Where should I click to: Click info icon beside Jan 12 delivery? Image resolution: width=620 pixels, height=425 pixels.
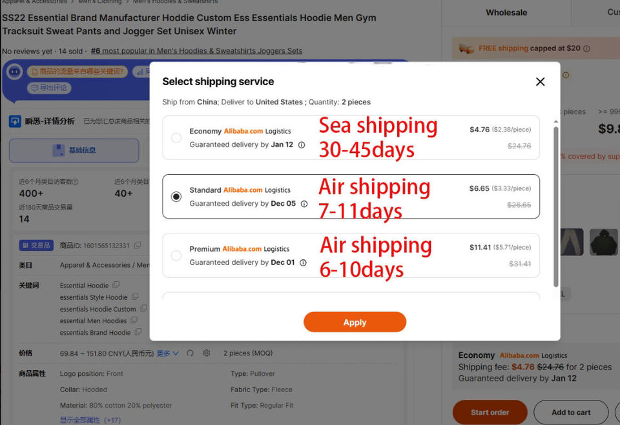point(302,145)
